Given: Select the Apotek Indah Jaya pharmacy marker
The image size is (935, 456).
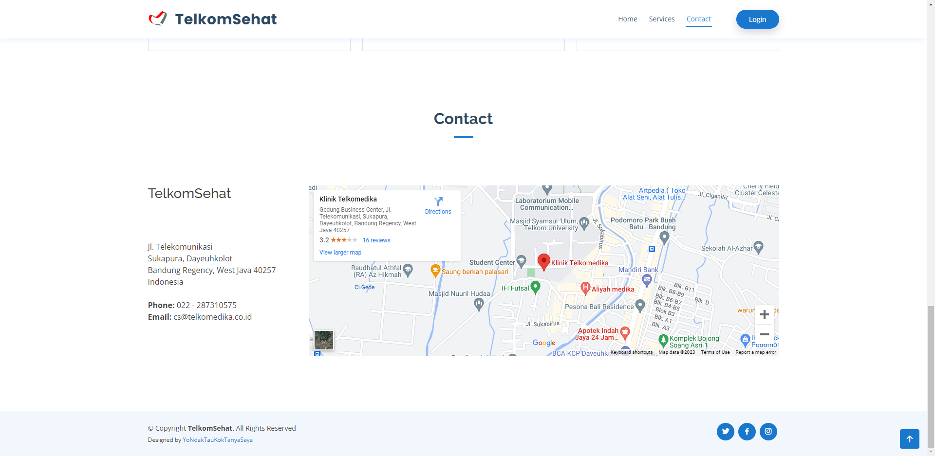Looking at the screenshot, I should [x=625, y=333].
